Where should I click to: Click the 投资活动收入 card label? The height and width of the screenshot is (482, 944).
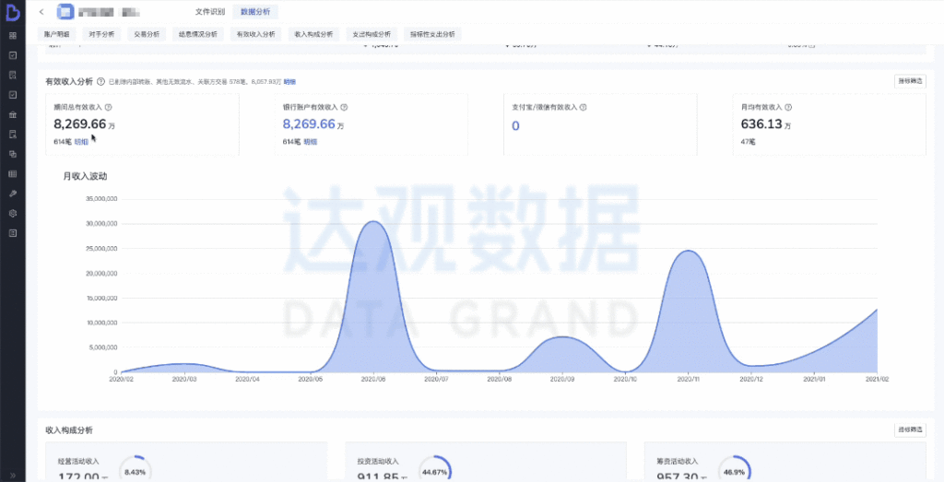(378, 462)
